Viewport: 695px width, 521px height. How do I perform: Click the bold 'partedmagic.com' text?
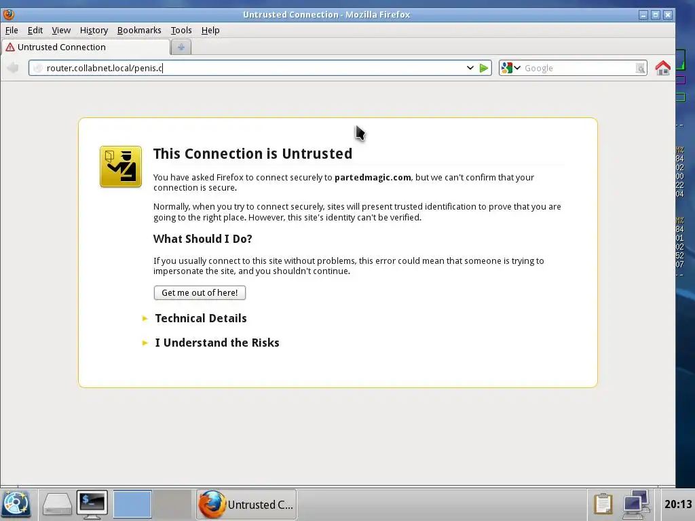tap(373, 177)
